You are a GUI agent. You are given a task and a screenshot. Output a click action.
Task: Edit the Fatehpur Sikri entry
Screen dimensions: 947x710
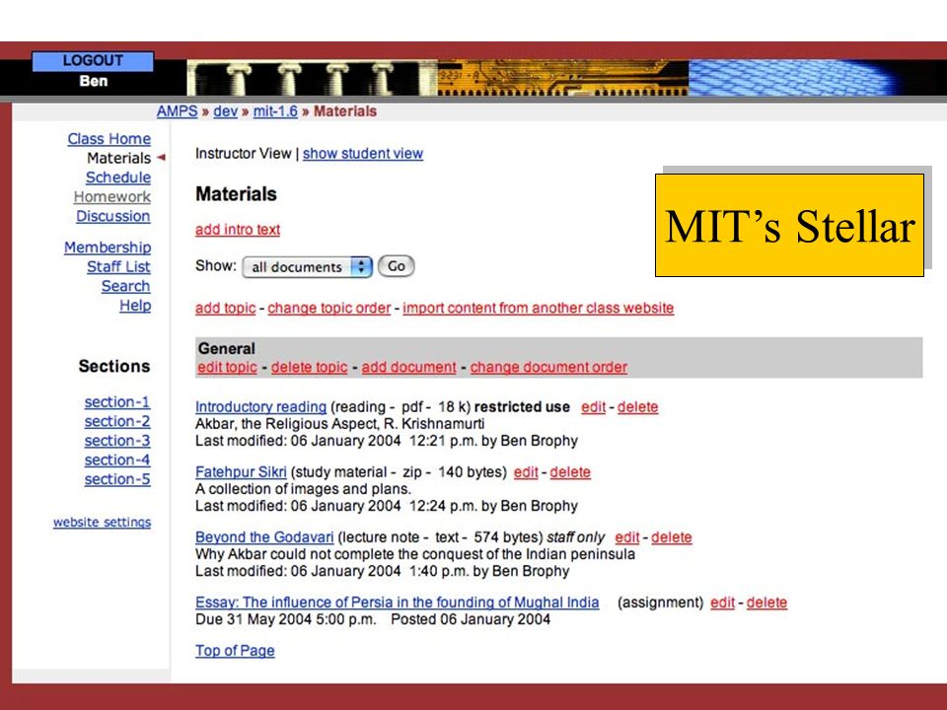click(526, 472)
